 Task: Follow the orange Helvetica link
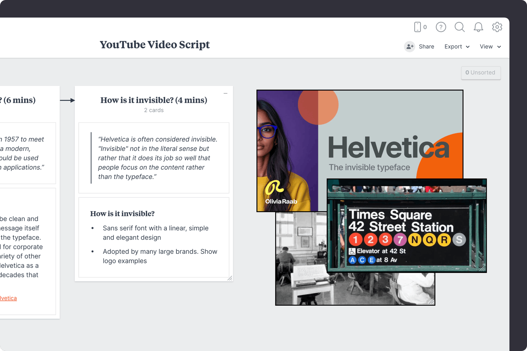(8, 298)
